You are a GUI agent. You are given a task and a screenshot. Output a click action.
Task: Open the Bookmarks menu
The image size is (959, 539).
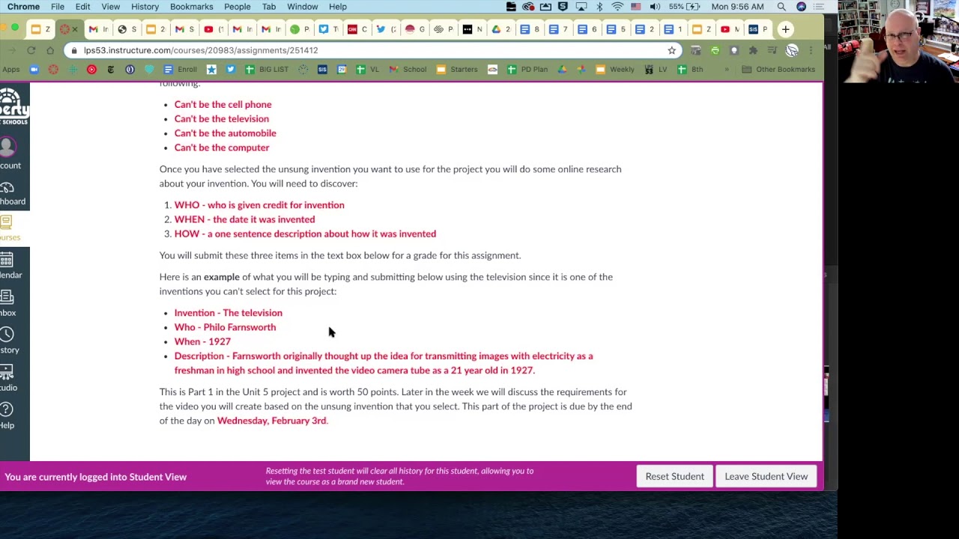(x=191, y=7)
